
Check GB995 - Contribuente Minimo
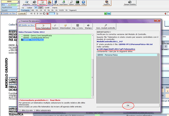point(22,38)
